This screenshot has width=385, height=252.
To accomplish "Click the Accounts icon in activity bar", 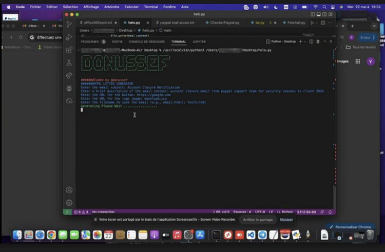I will (x=69, y=190).
